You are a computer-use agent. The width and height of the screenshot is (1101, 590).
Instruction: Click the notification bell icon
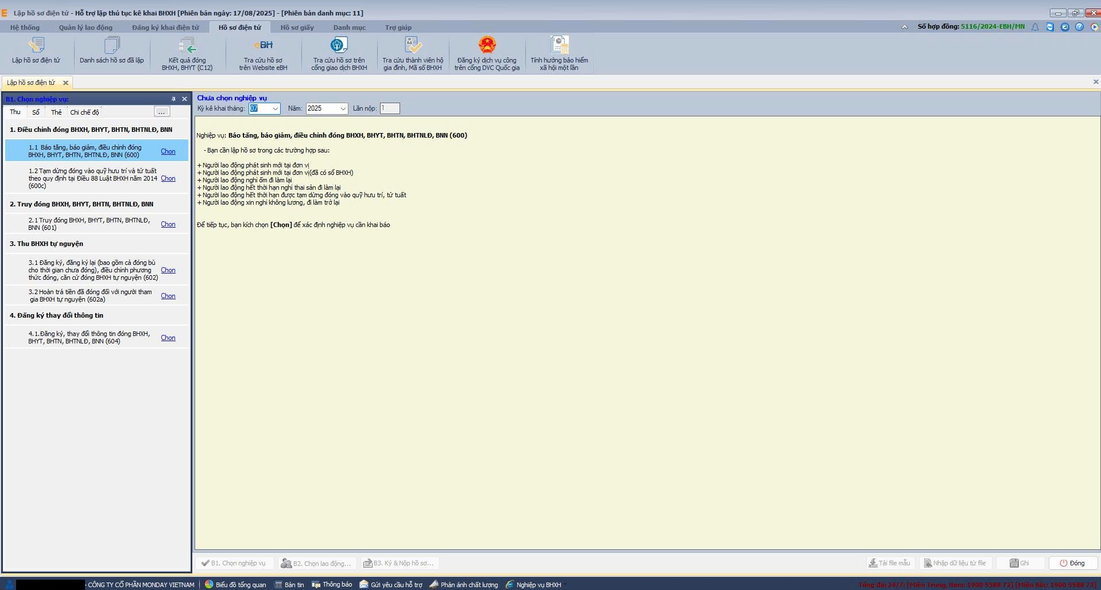coord(1035,27)
